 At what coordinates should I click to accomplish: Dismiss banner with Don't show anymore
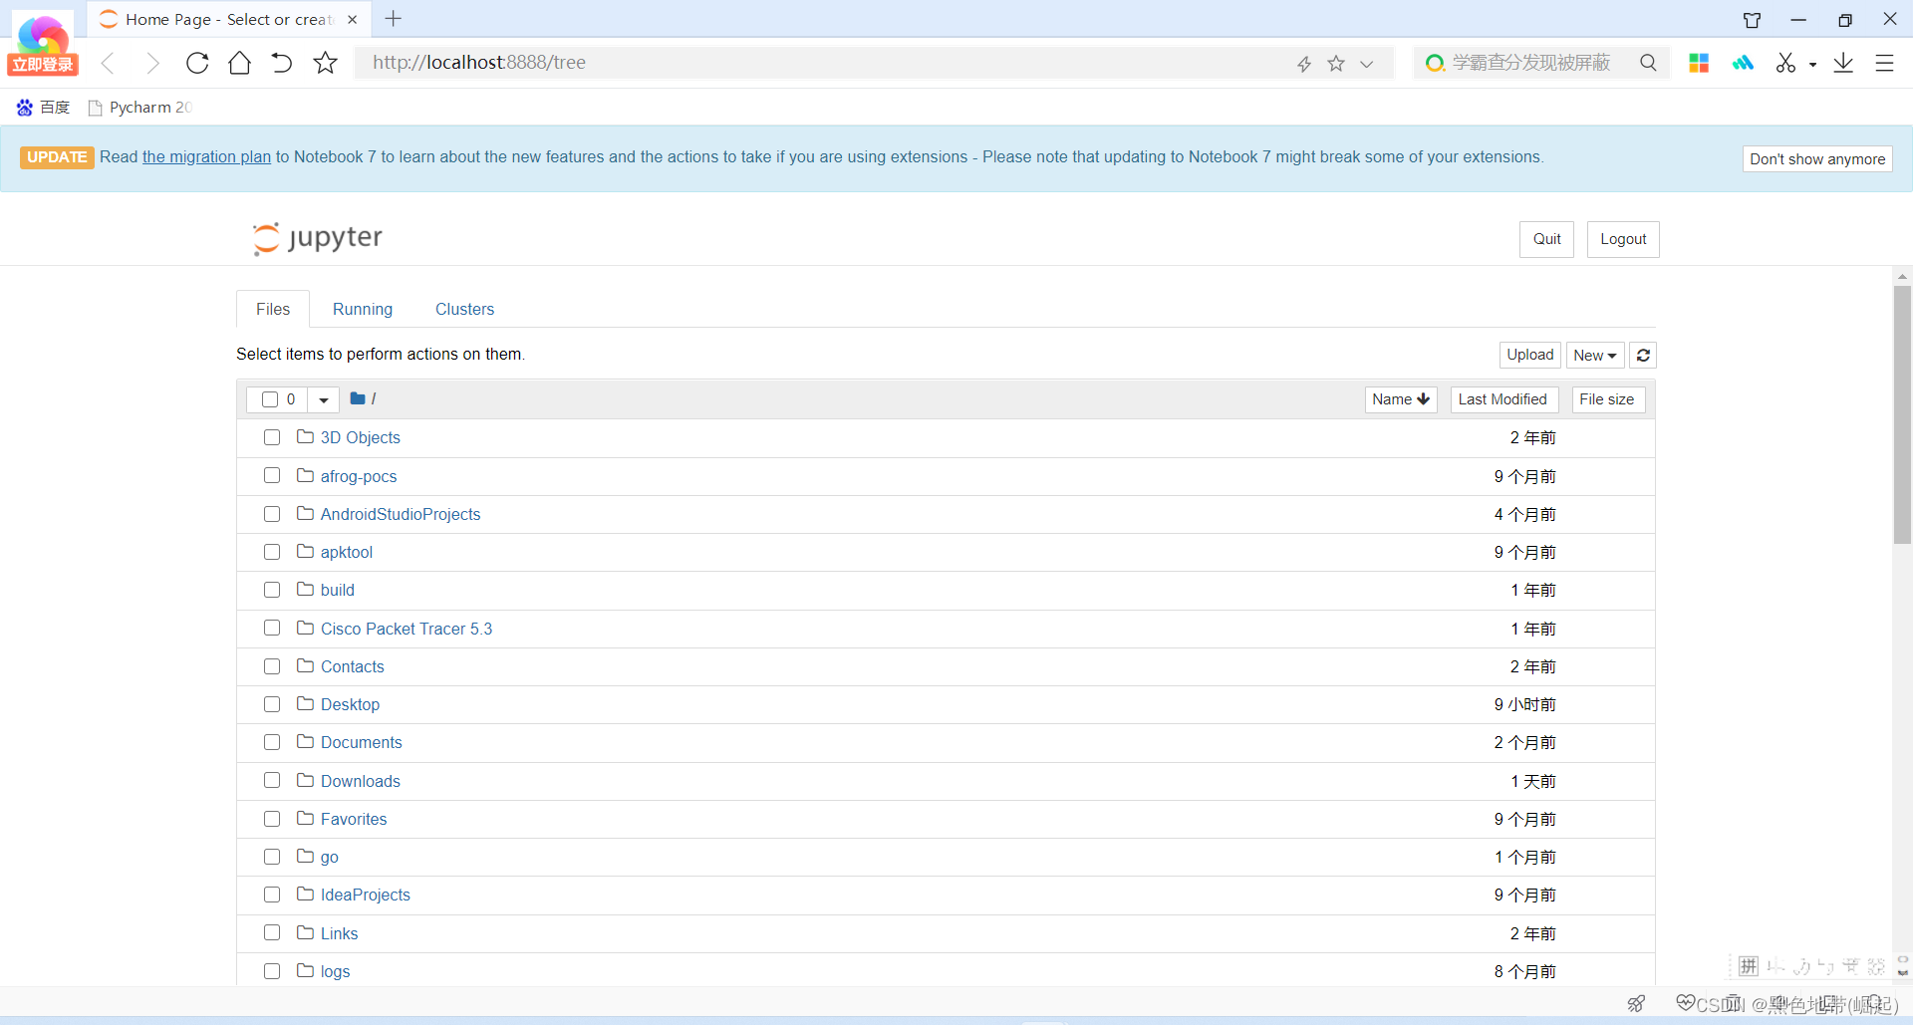tap(1817, 158)
